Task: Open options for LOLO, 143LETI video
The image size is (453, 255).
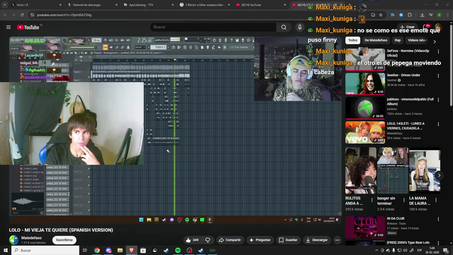Action: pyautogui.click(x=438, y=124)
